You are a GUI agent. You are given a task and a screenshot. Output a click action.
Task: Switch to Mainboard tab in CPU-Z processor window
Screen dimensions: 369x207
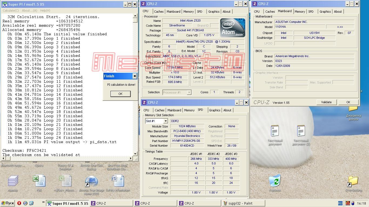click(x=173, y=12)
